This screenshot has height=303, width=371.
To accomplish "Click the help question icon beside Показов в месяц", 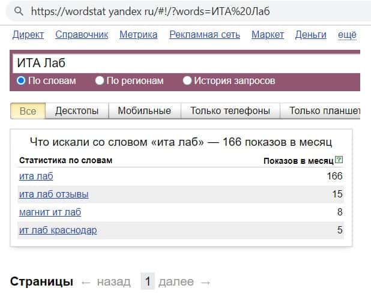I will tap(339, 160).
